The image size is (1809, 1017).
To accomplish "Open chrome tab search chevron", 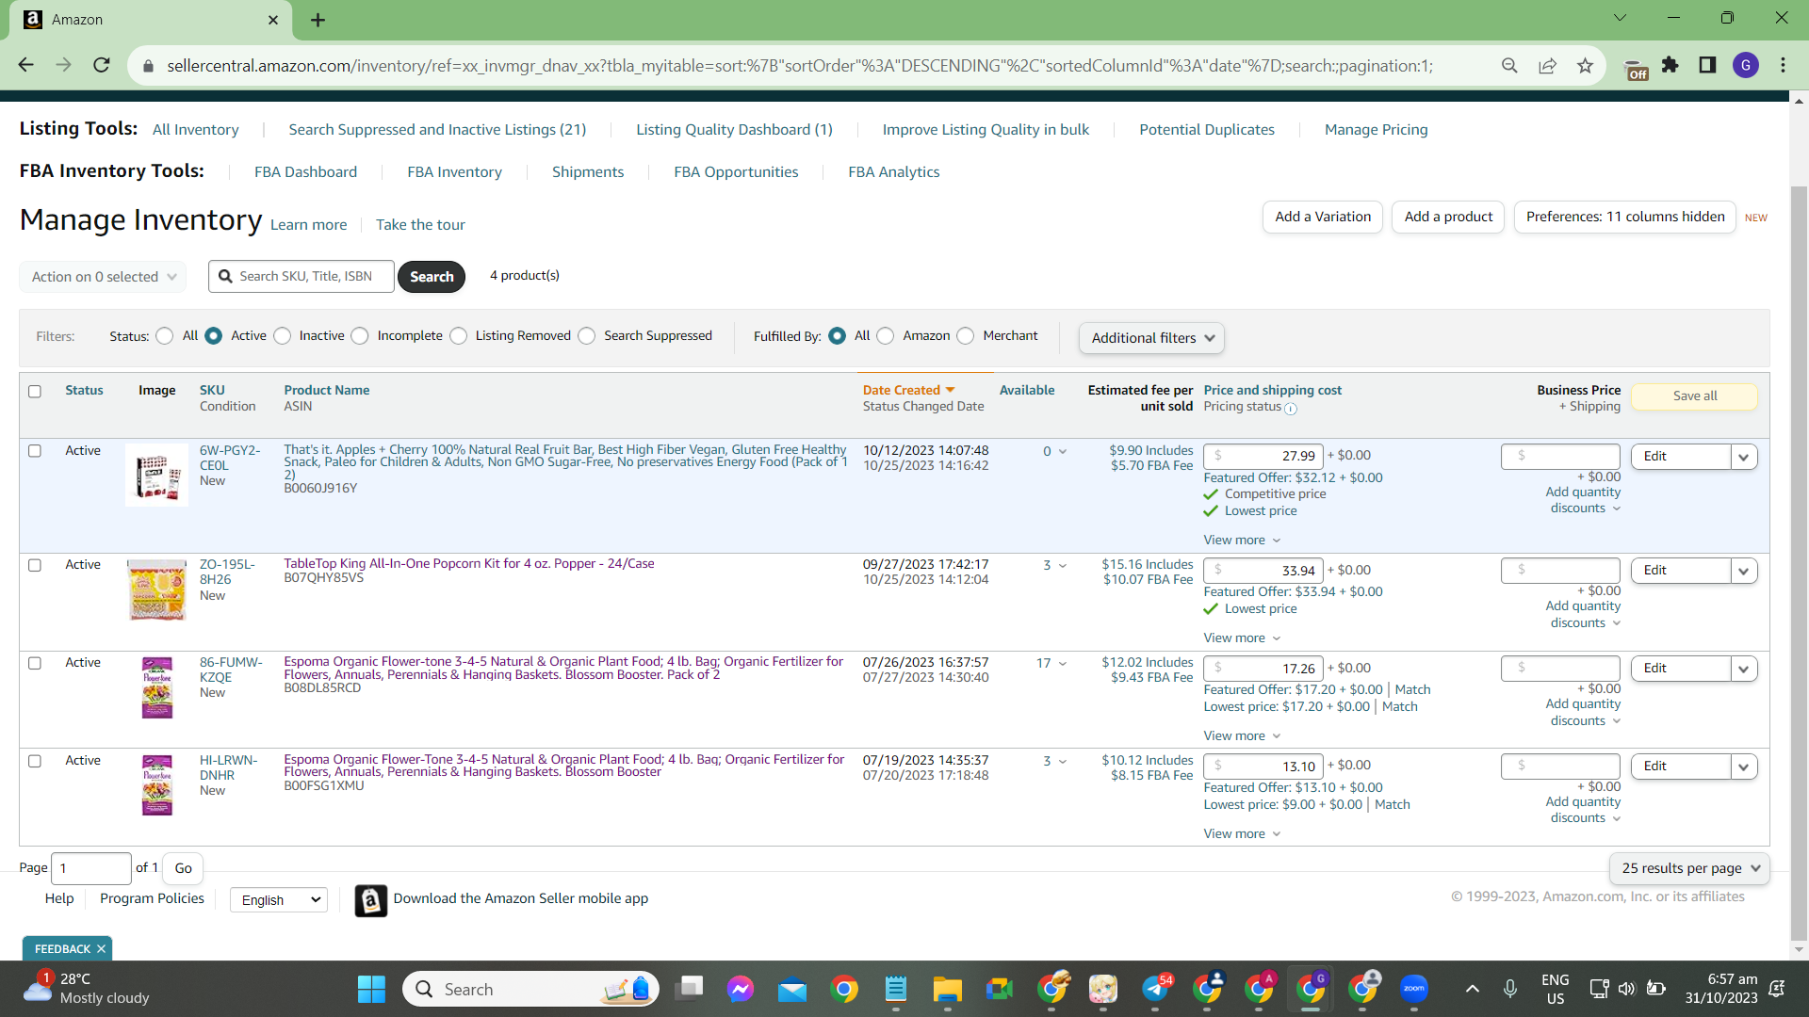I will pyautogui.click(x=1620, y=18).
